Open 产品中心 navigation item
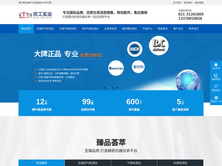 click(147, 29)
